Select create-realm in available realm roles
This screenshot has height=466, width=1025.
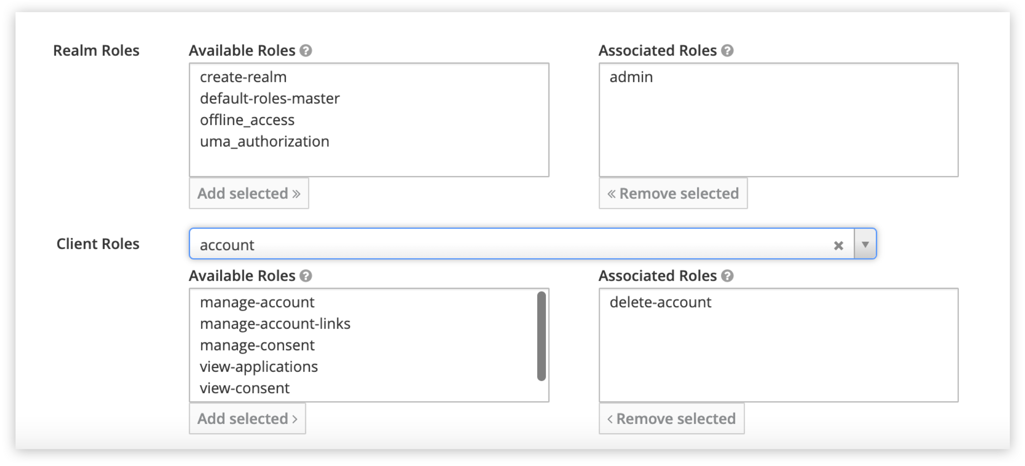pos(243,77)
